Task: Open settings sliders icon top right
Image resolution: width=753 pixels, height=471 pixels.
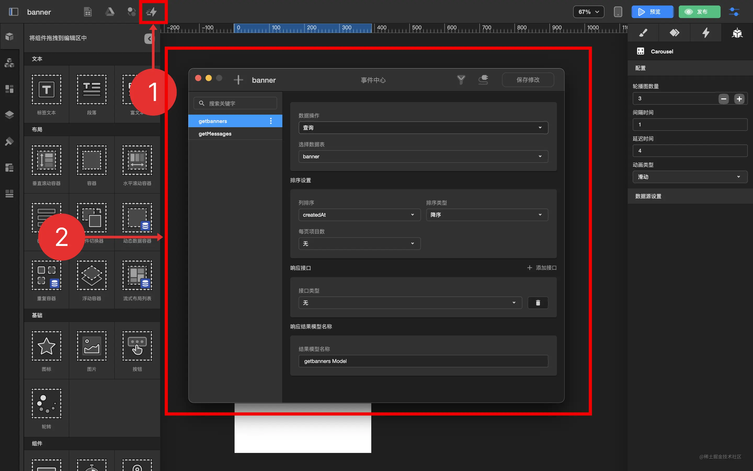Action: click(734, 12)
